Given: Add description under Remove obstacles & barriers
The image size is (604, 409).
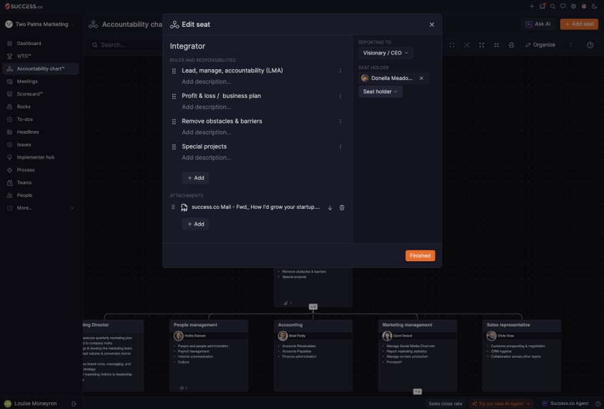Looking at the screenshot, I should click(x=207, y=132).
